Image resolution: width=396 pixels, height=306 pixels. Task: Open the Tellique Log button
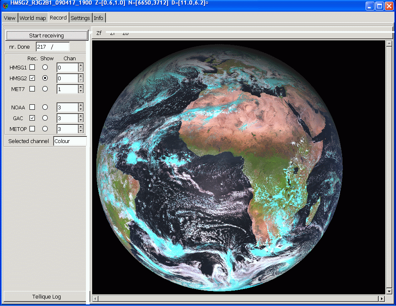point(46,296)
